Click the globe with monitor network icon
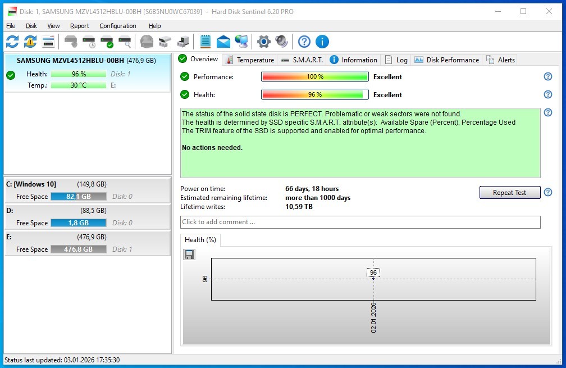 pos(241,42)
